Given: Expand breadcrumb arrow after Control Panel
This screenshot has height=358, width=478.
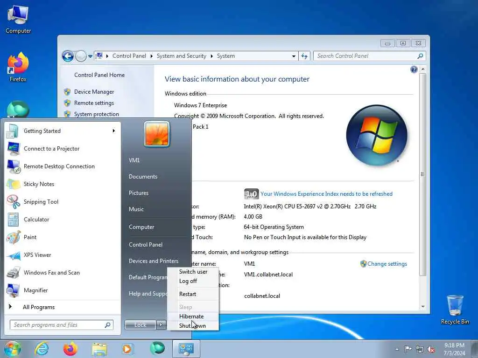Looking at the screenshot, I should (x=152, y=56).
